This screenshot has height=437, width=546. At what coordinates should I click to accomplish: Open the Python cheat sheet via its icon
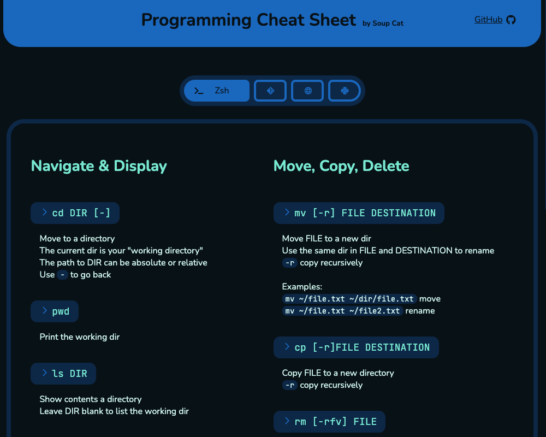pyautogui.click(x=344, y=91)
